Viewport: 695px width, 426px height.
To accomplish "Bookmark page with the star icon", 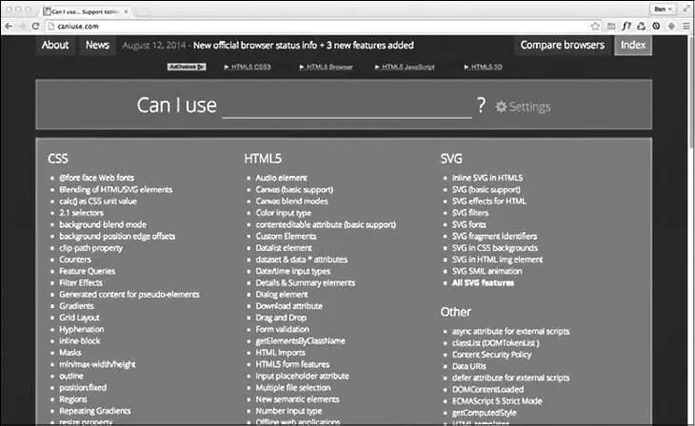I will point(595,27).
